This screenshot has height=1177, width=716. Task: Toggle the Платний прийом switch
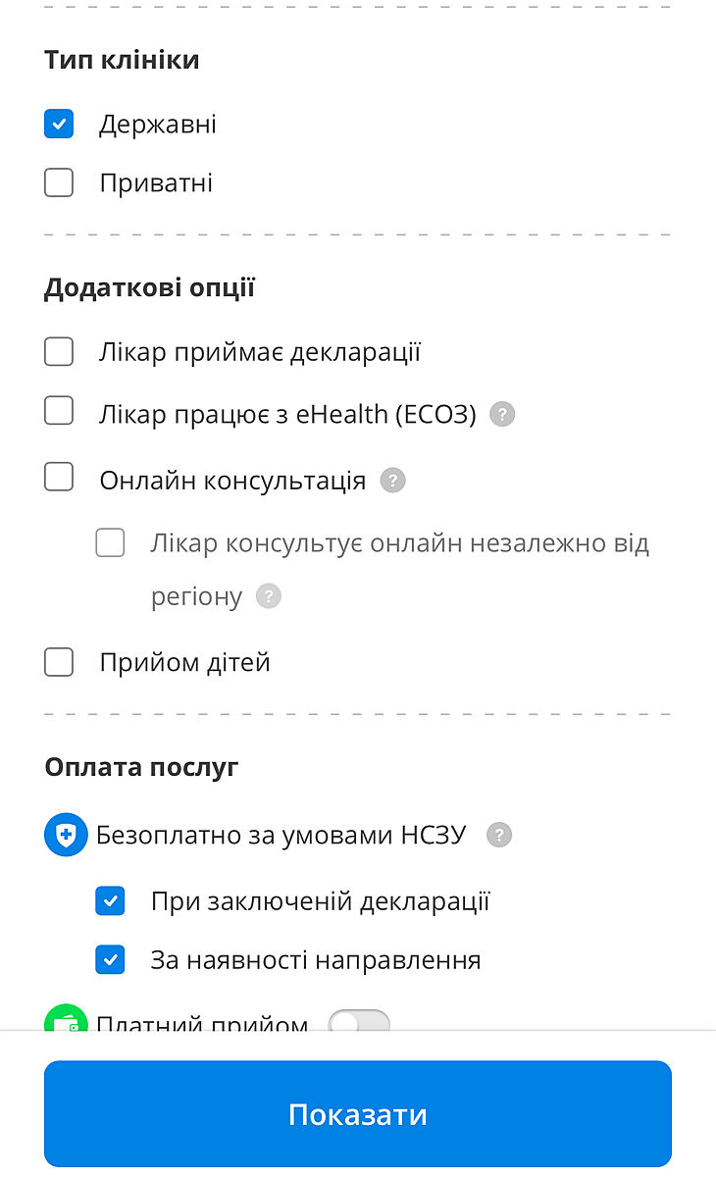359,1022
